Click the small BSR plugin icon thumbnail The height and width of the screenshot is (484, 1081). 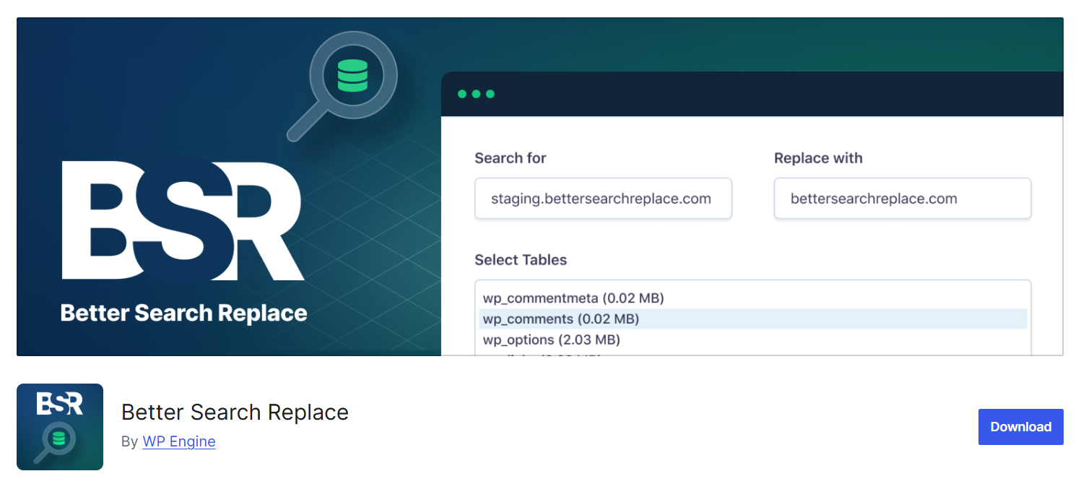(x=60, y=427)
